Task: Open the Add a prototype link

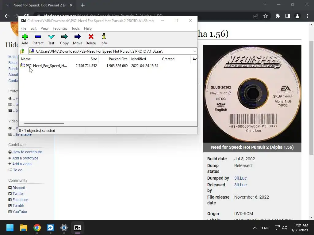Action: 25,158
